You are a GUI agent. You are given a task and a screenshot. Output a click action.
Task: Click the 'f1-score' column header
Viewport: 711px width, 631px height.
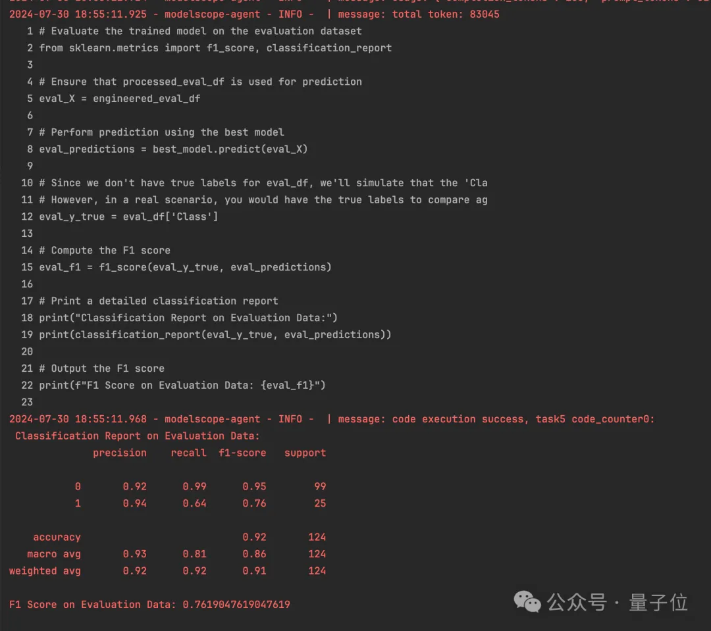point(242,453)
